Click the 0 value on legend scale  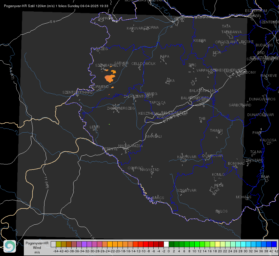point(169,251)
